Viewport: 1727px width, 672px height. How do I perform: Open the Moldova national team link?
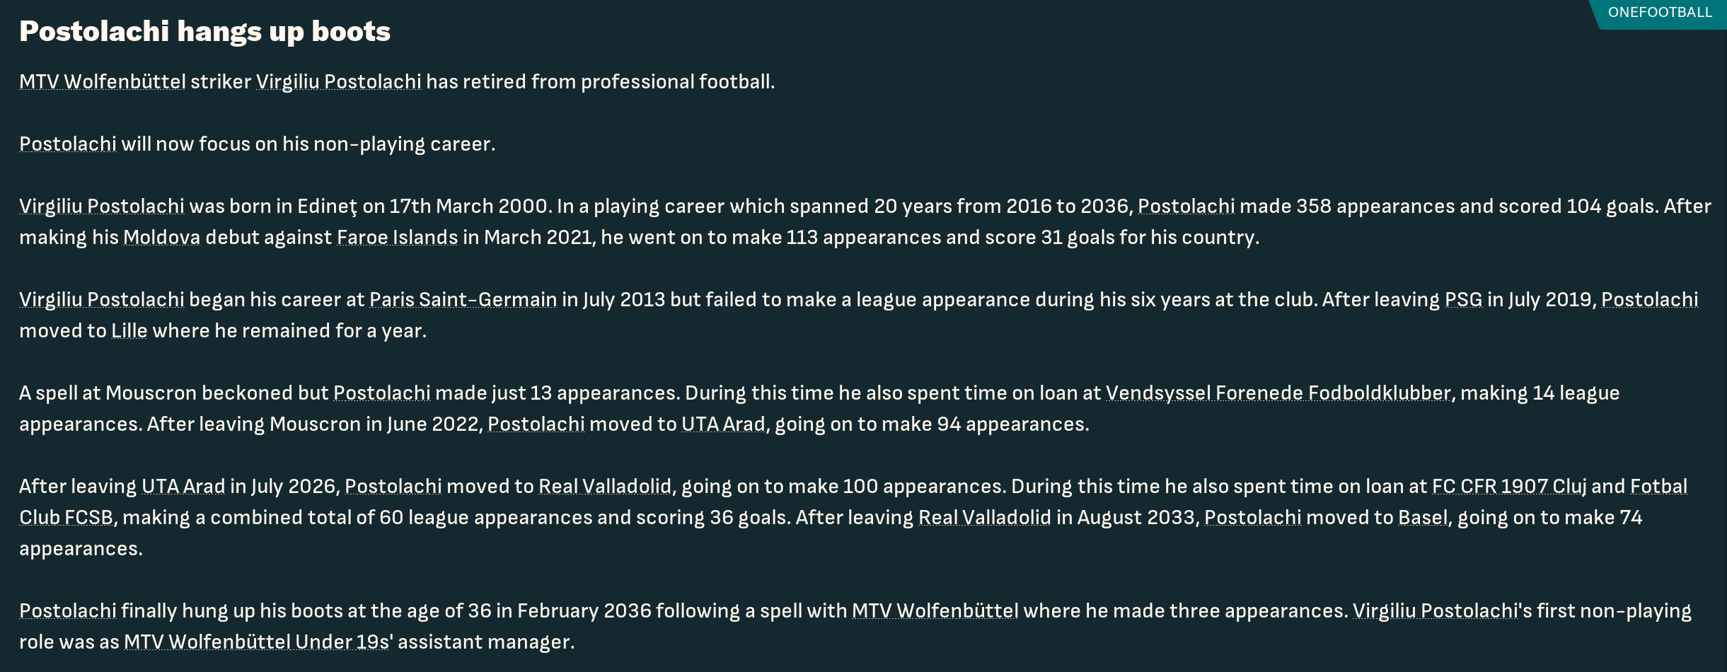tap(162, 237)
